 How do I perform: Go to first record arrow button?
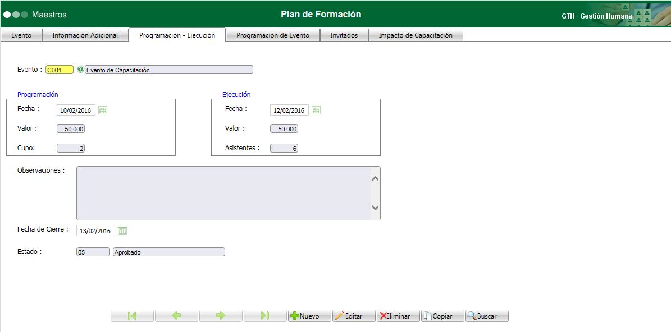[x=132, y=316]
